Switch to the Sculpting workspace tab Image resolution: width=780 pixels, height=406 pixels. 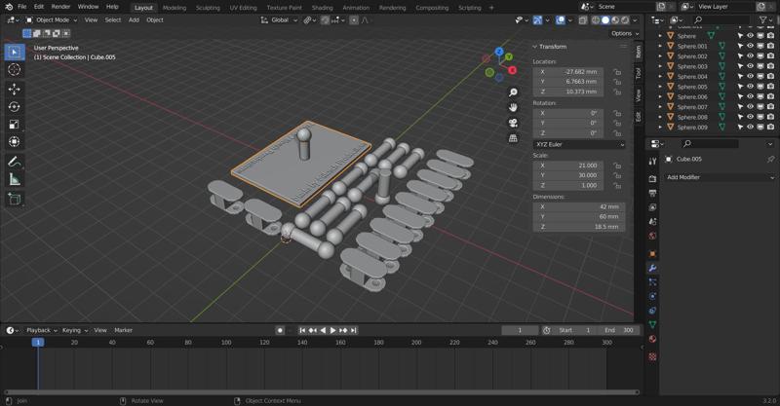208,7
